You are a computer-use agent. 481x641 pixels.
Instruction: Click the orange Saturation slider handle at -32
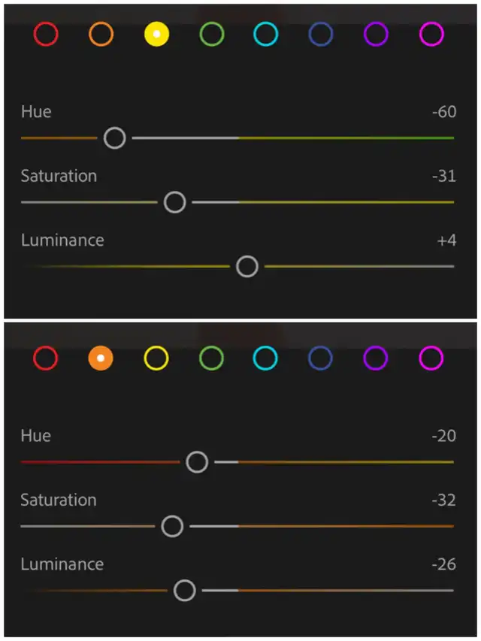pyautogui.click(x=173, y=526)
